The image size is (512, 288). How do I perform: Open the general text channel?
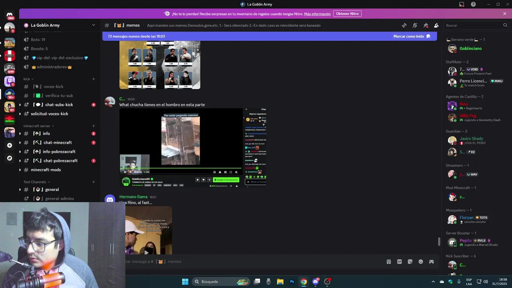[60, 190]
